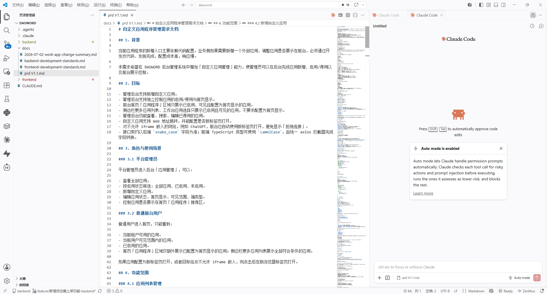
Task: Toggle the bottom panel visibility
Action: point(496,5)
